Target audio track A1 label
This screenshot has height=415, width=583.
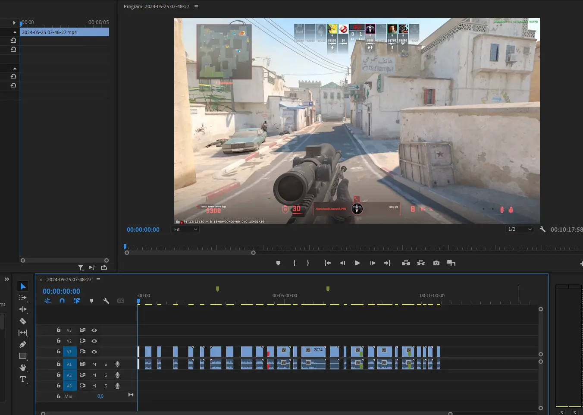pos(69,364)
